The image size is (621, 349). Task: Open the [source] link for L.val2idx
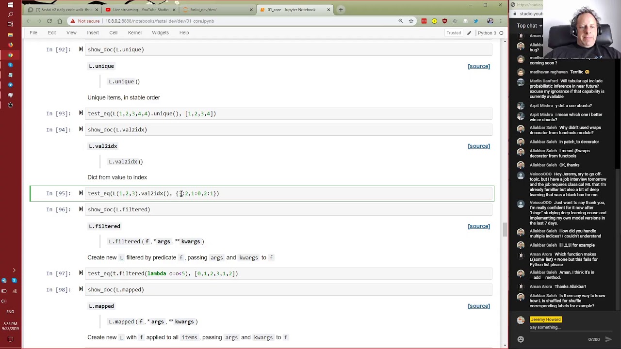click(478, 146)
